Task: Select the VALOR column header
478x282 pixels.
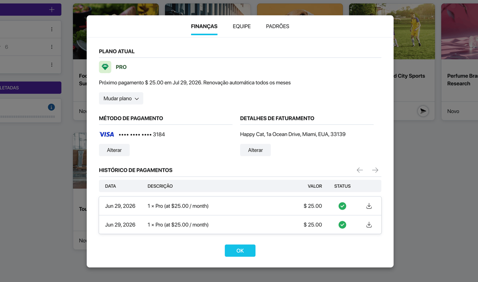Action: 315,186
